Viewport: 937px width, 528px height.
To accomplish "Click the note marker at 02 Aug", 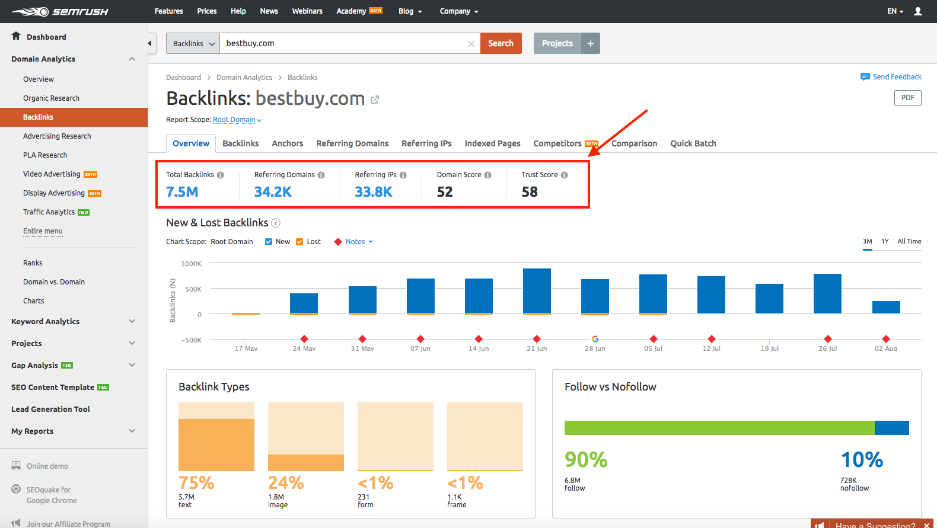I will point(886,339).
